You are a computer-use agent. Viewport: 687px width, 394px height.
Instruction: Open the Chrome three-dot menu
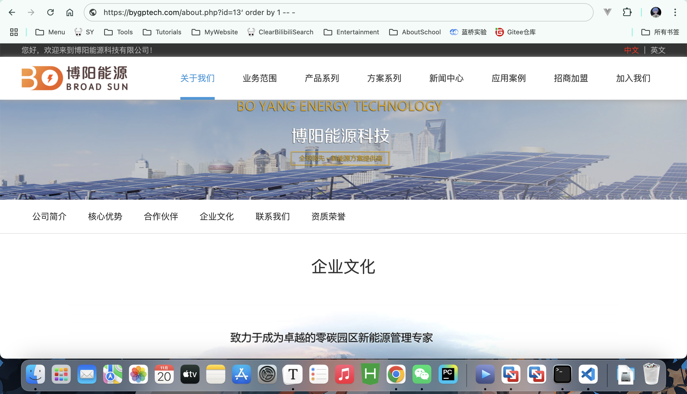click(675, 12)
